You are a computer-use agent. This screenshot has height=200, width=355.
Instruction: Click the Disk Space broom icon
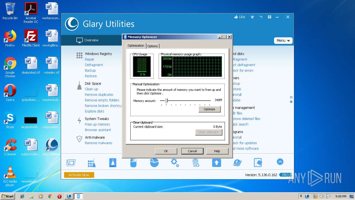[x=79, y=86]
